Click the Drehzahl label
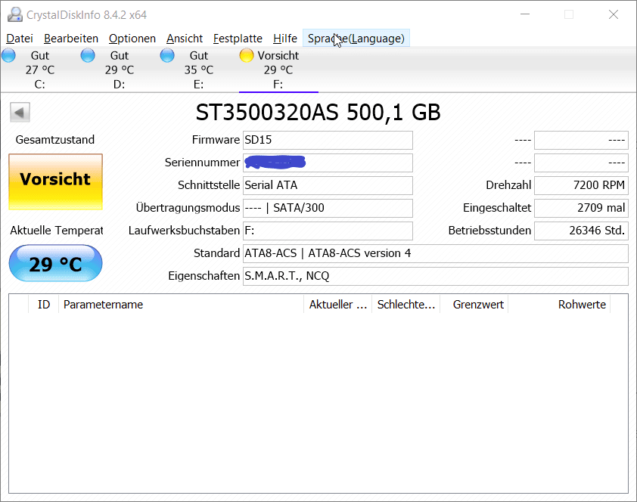This screenshot has width=637, height=502. click(508, 185)
